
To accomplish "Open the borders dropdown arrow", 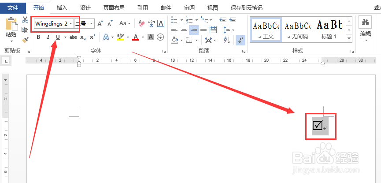I will tap(196, 40).
